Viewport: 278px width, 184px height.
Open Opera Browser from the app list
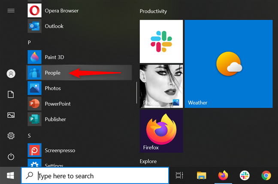[x=79, y=10]
